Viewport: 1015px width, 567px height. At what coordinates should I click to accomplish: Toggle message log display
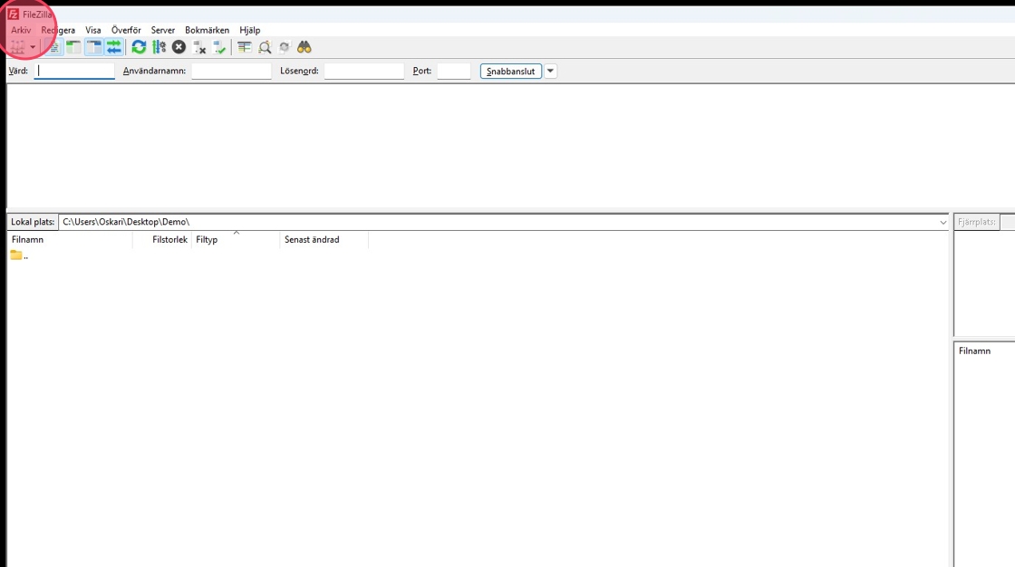[53, 47]
